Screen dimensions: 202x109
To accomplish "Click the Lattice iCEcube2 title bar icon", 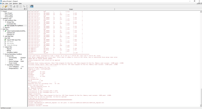I will coord(1,1).
